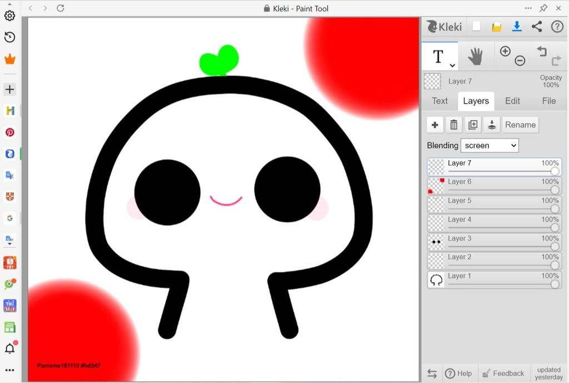The width and height of the screenshot is (569, 383).
Task: Open the Google shortcut in the sidebar
Action: coord(10,218)
